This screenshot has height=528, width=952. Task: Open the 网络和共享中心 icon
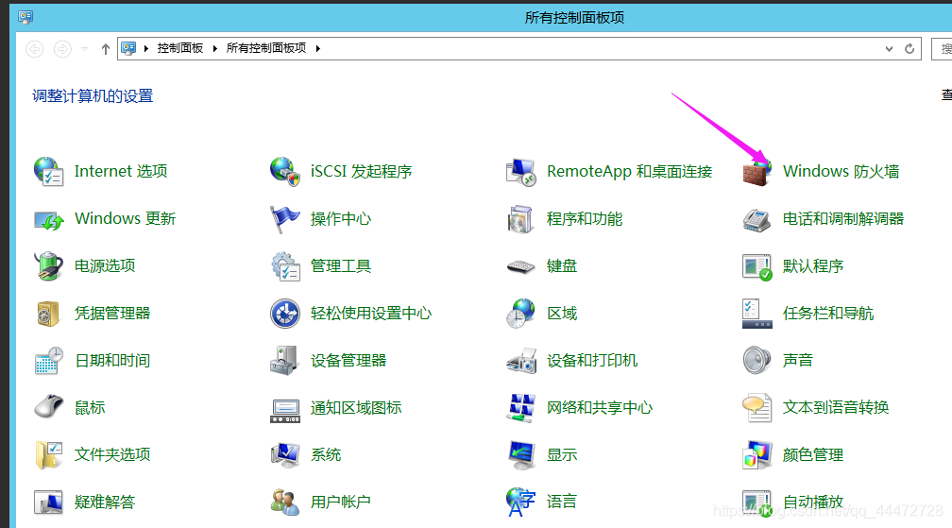coord(521,408)
